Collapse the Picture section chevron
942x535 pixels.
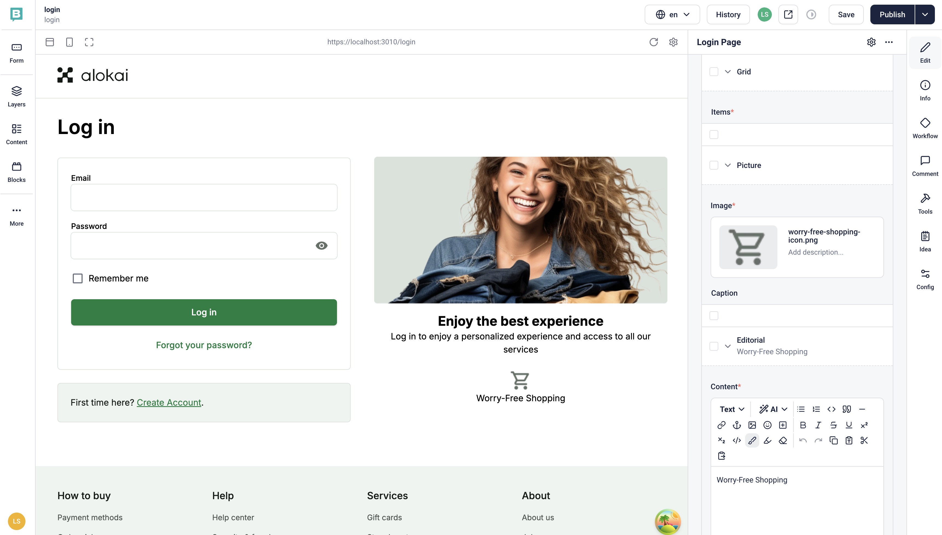(x=728, y=165)
